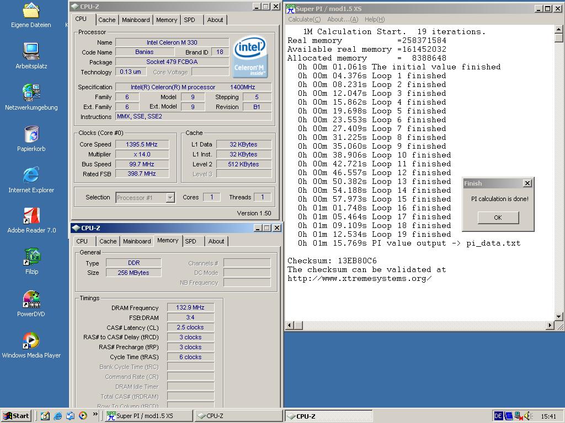Click the Super PI horizontal scroll right arrow
The image size is (565, 423).
pyautogui.click(x=550, y=326)
